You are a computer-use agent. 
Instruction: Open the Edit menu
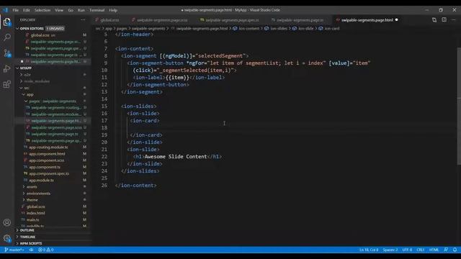pos(27,10)
